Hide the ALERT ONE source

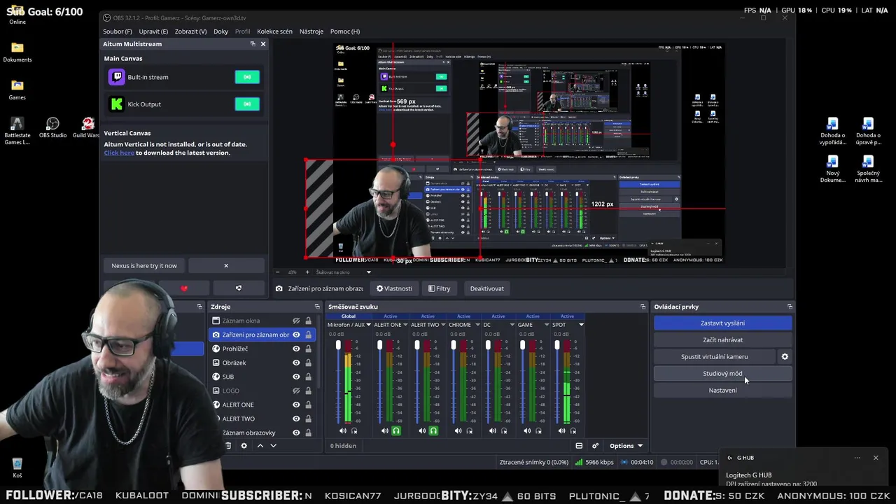point(296,405)
